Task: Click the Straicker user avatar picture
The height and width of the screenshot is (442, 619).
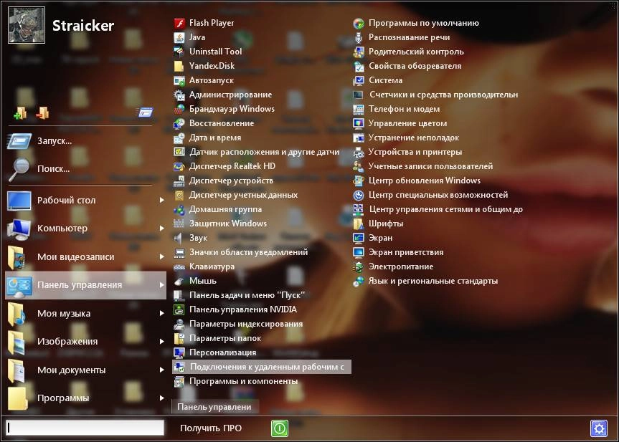Action: coord(27,25)
